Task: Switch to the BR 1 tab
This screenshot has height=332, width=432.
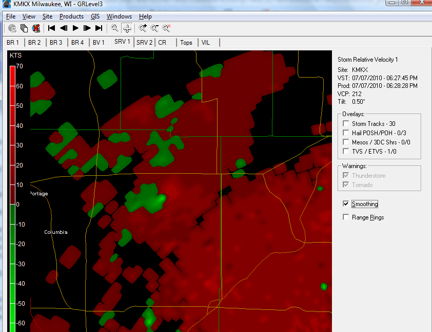Action: pos(13,43)
